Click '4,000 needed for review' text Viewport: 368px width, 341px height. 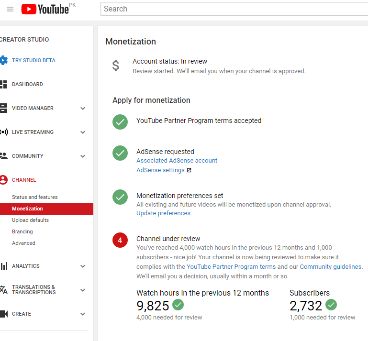coord(169,317)
